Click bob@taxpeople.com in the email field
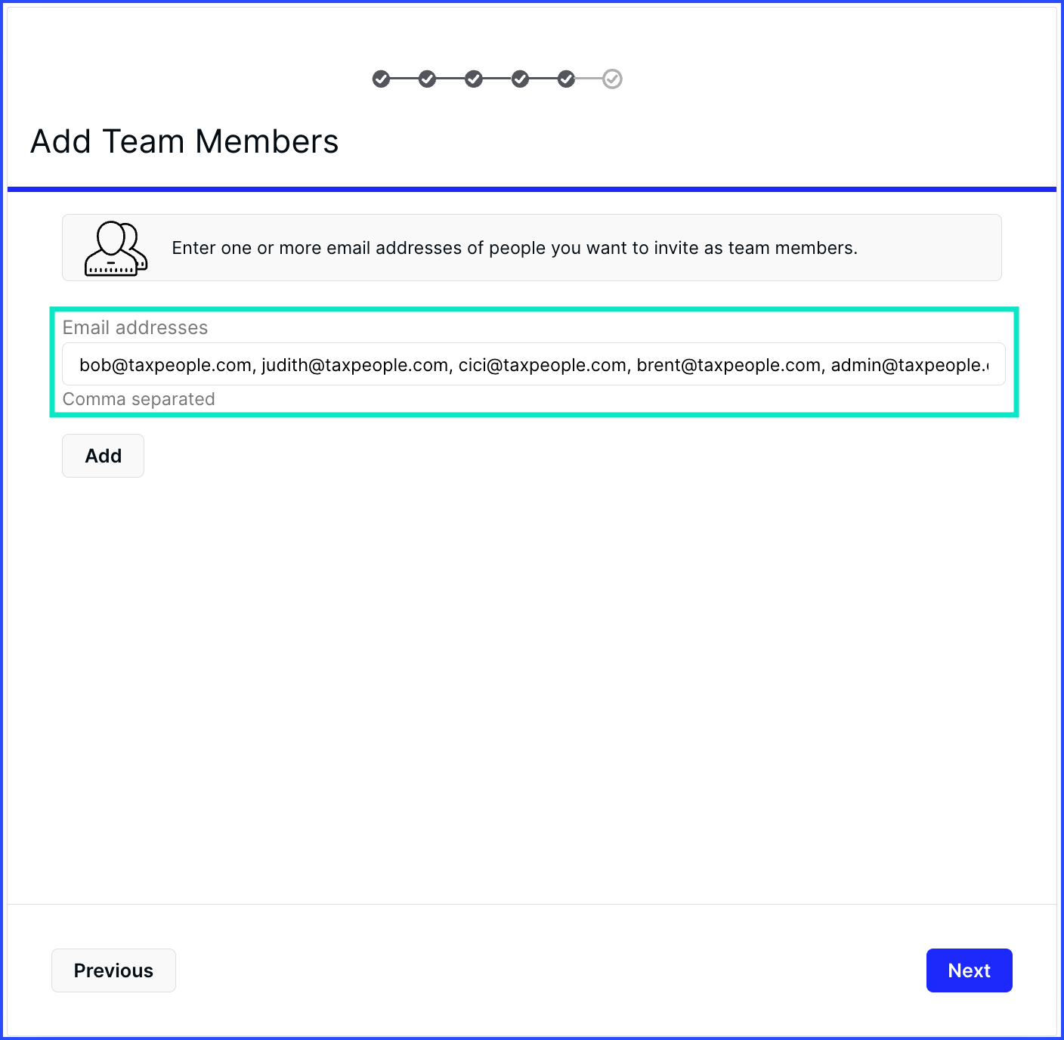Image resolution: width=1064 pixels, height=1040 pixels. (165, 365)
